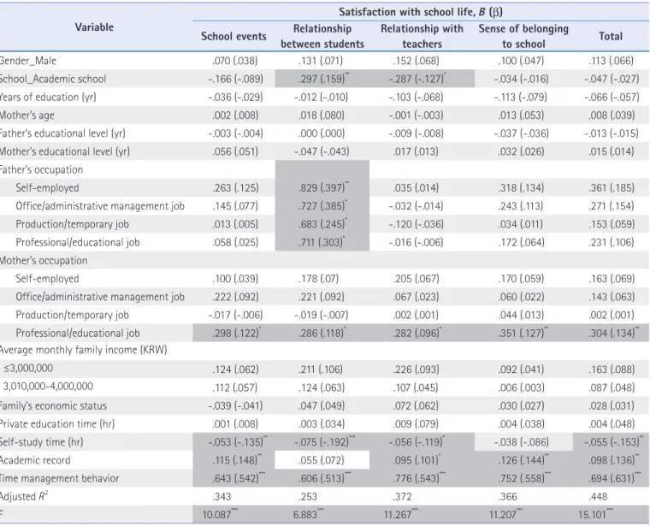Viewport: 650px width, 526px height.
Task: Select the 'Relationship between students' column header
Action: coord(322,36)
